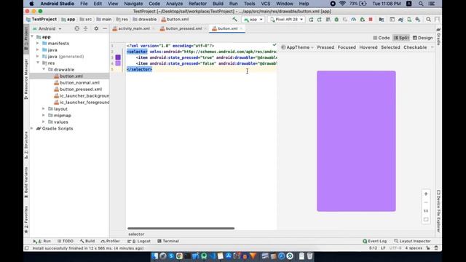This screenshot has height=262, width=466.
Task: Open the Resource Manager side tab
Action: click(26, 79)
